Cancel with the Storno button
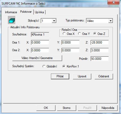The width and height of the screenshot is (121, 114). pyautogui.click(x=67, y=108)
